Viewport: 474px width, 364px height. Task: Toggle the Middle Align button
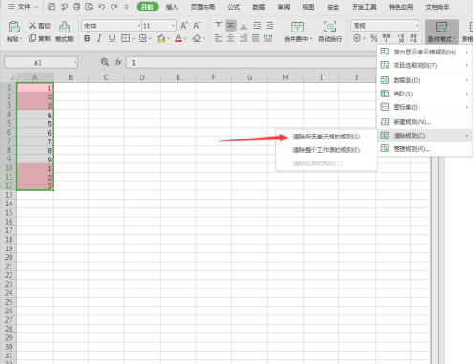[231, 25]
